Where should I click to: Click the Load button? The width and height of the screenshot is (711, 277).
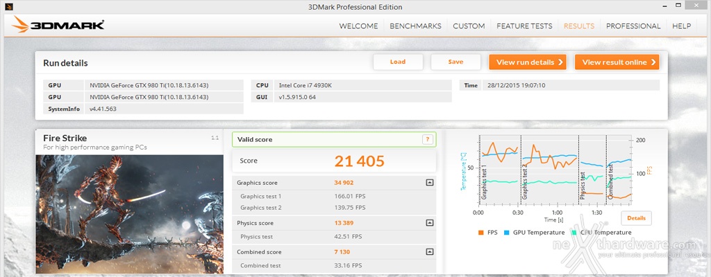pos(398,62)
